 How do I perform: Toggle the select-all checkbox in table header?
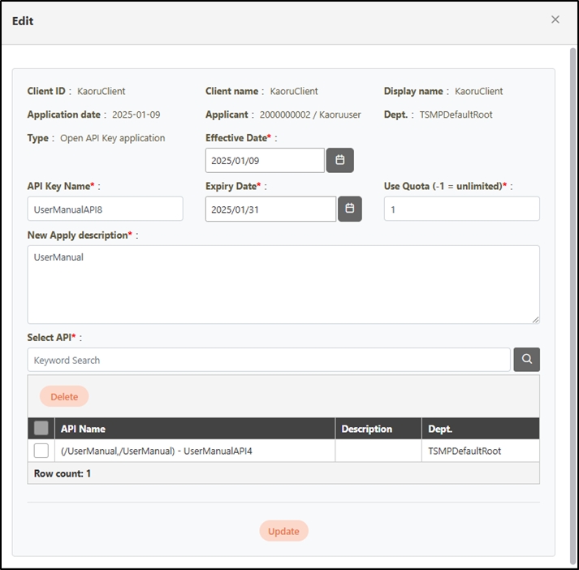(x=41, y=429)
